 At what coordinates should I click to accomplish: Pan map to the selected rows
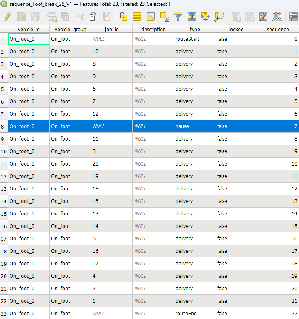tap(206, 17)
